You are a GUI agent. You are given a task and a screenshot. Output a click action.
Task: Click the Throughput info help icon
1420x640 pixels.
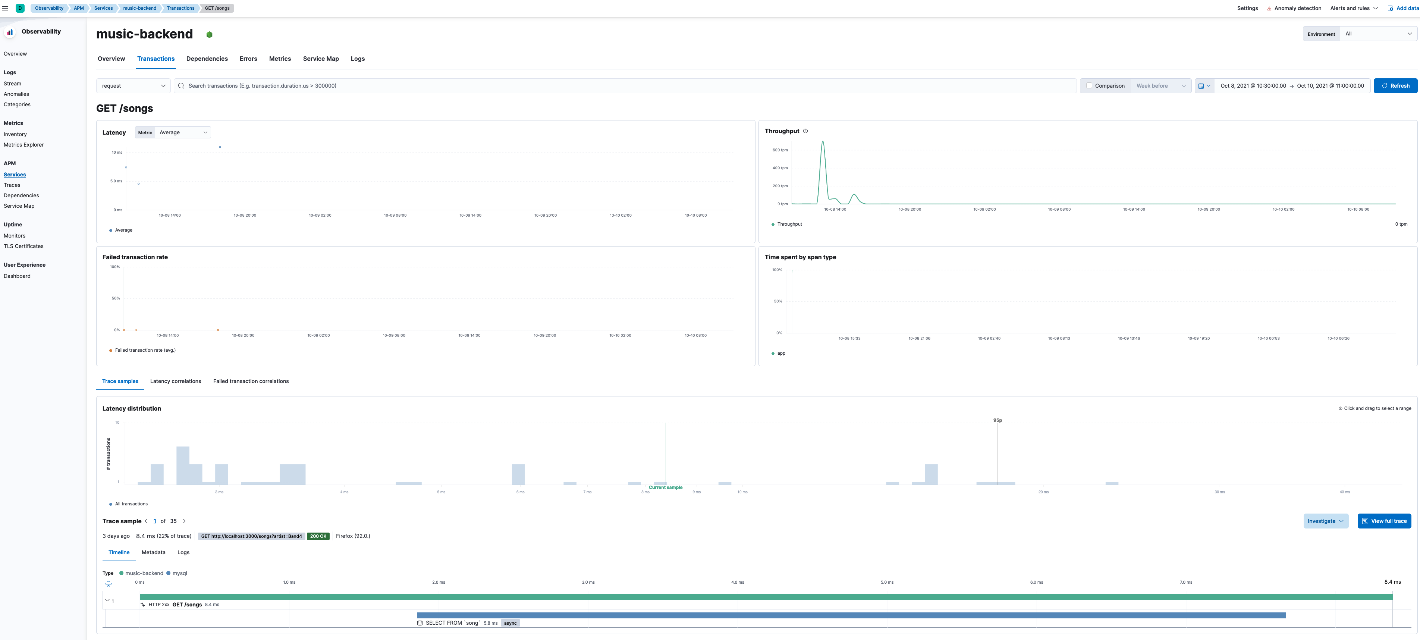(x=805, y=131)
